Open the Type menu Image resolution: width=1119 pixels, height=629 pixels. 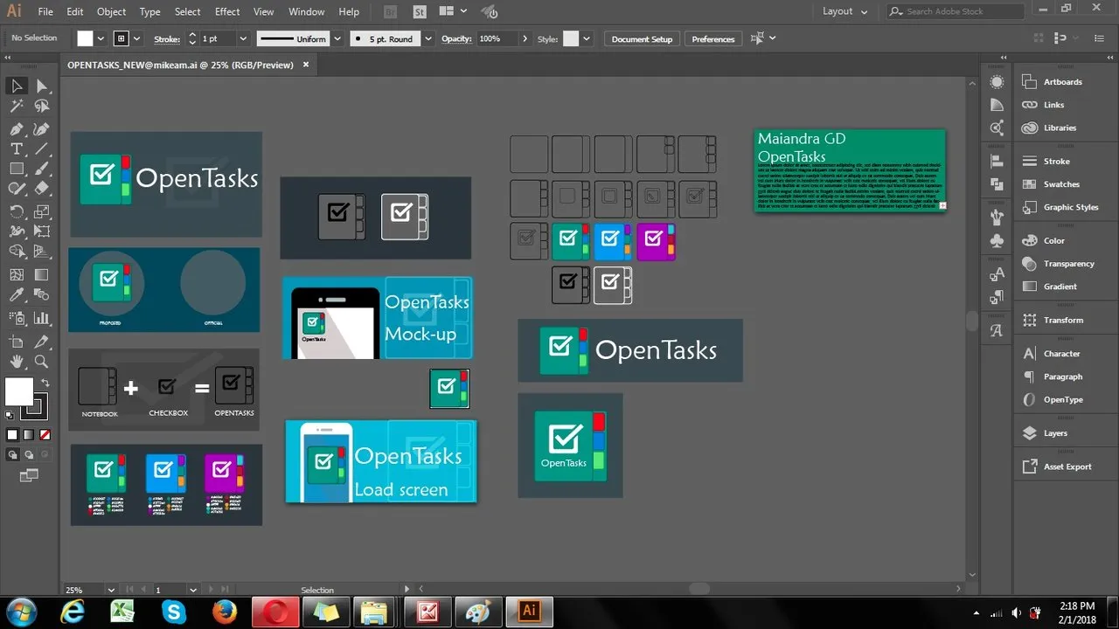(150, 11)
